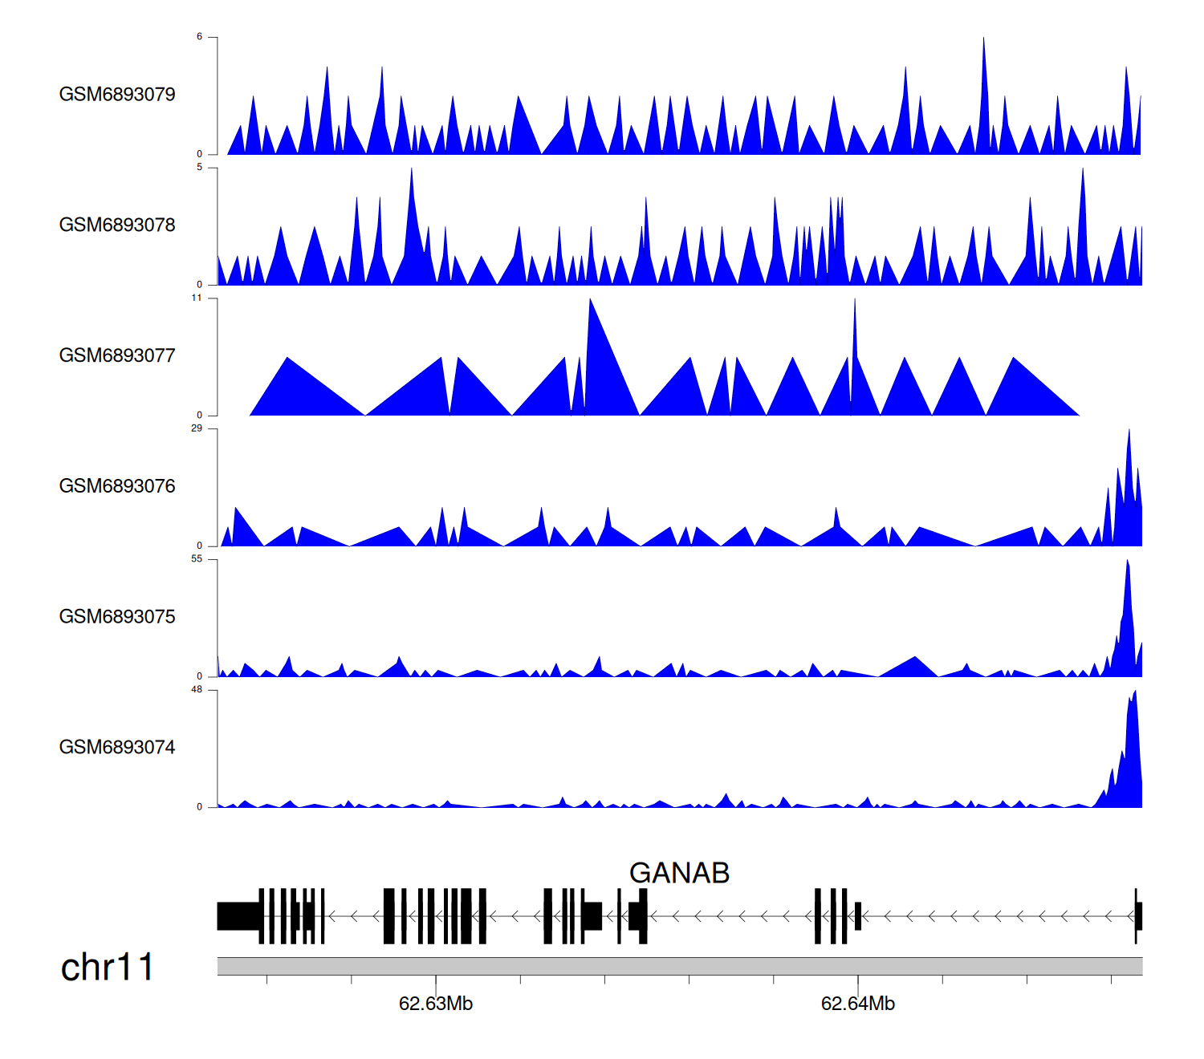Click the widest leftmost GANAB exon block
1204x1059 pixels.
coord(238,916)
